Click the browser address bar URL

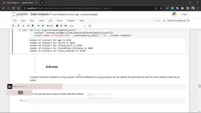point(69,8)
